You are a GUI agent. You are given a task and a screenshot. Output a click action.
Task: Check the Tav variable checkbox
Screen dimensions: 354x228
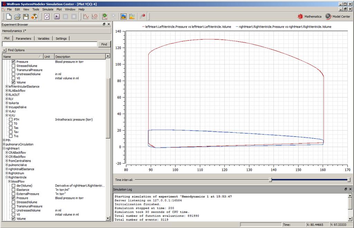(x=11, y=132)
